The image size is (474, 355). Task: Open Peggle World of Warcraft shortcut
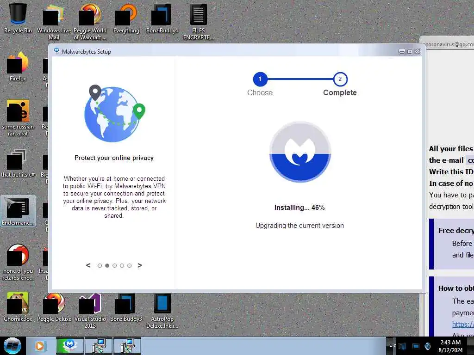(90, 22)
